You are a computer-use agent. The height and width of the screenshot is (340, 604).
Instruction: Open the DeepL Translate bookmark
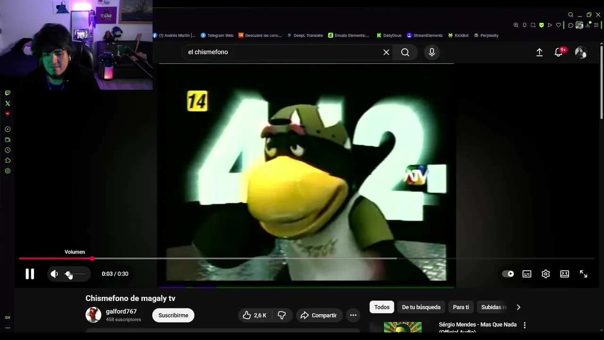(305, 35)
